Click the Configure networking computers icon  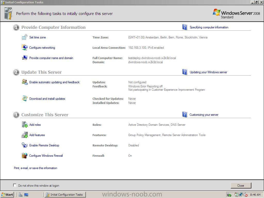click(x=24, y=47)
